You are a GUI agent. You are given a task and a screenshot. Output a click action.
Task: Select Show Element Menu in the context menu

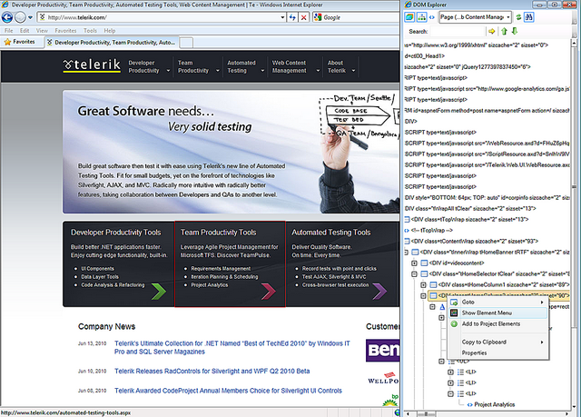497,313
